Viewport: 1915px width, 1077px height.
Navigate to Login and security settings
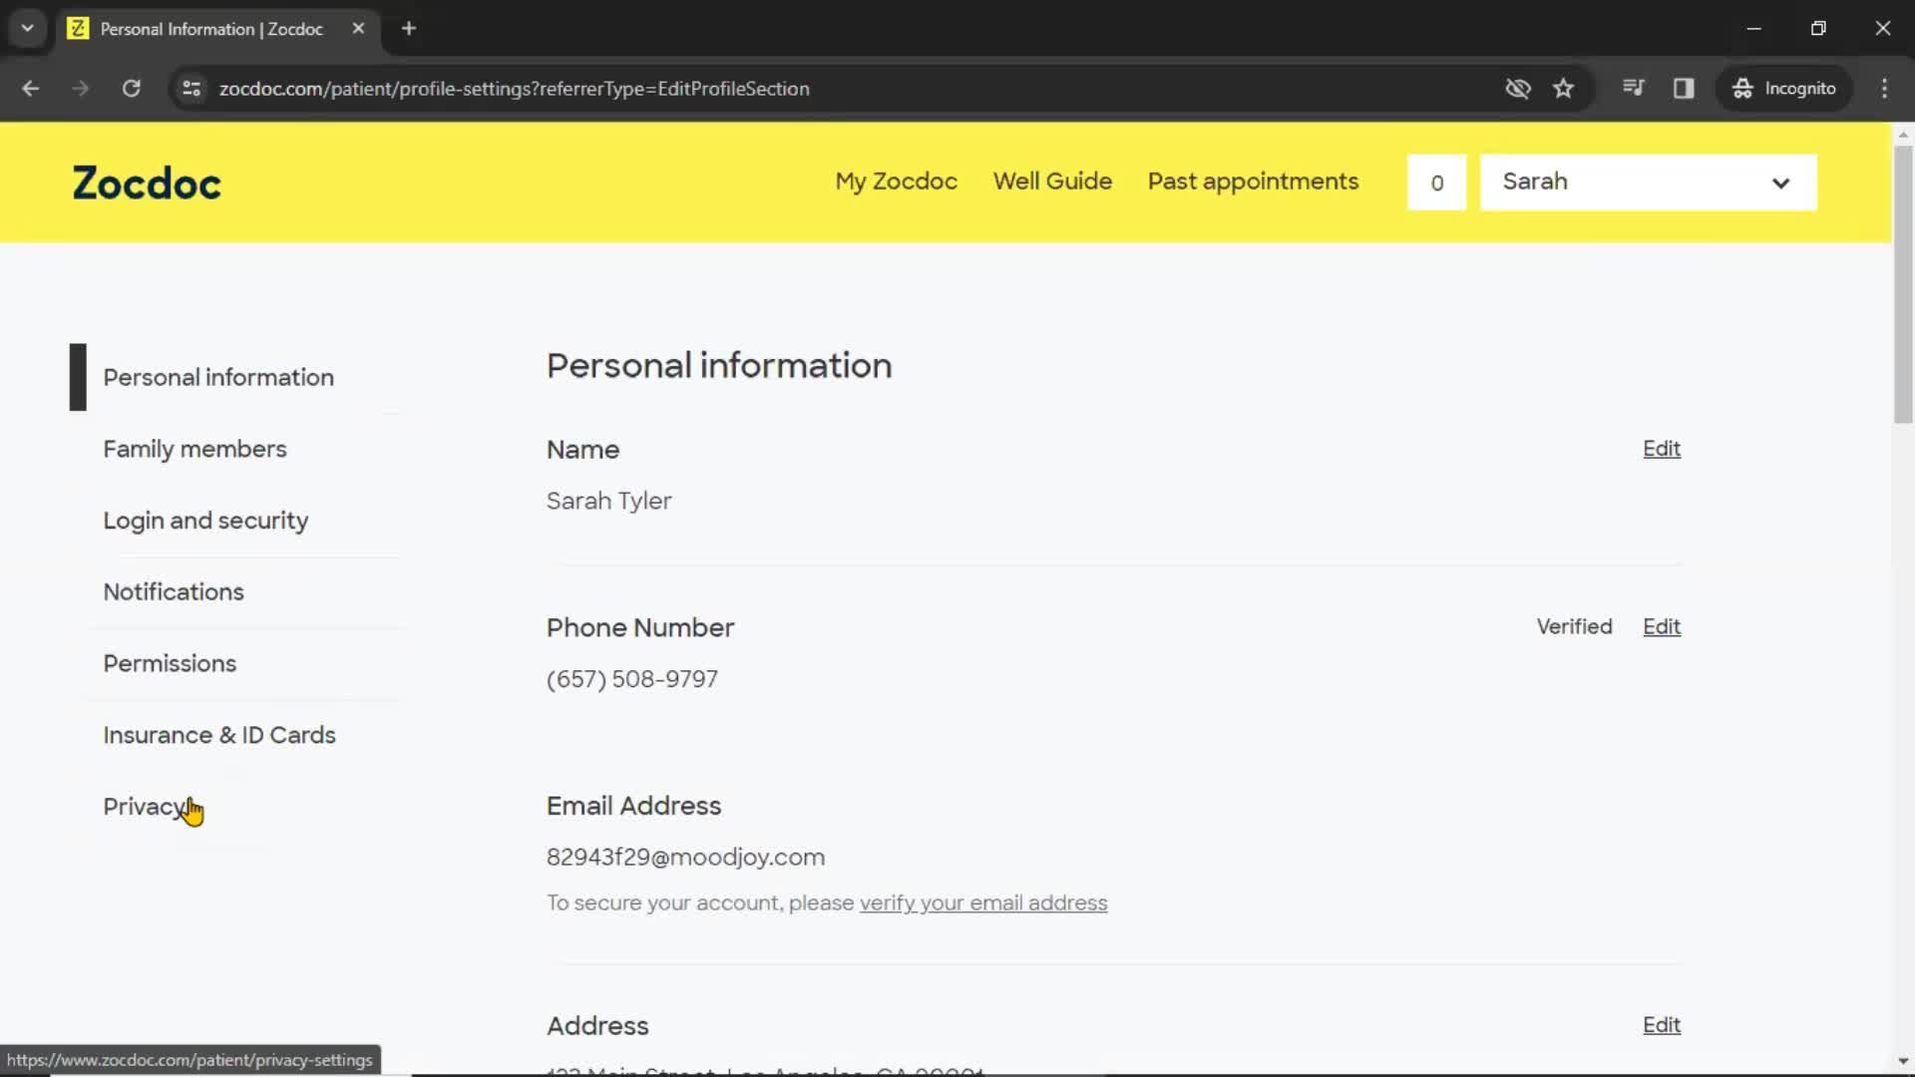205,520
